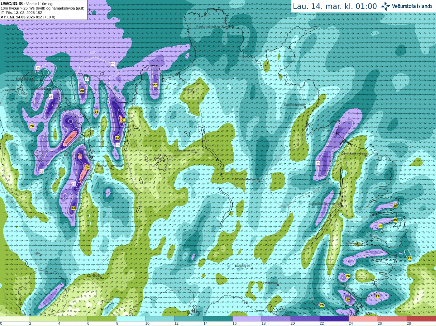Pick the 6–8 m/s olive green legend swatch
This screenshot has width=436, height=326.
(102, 319)
